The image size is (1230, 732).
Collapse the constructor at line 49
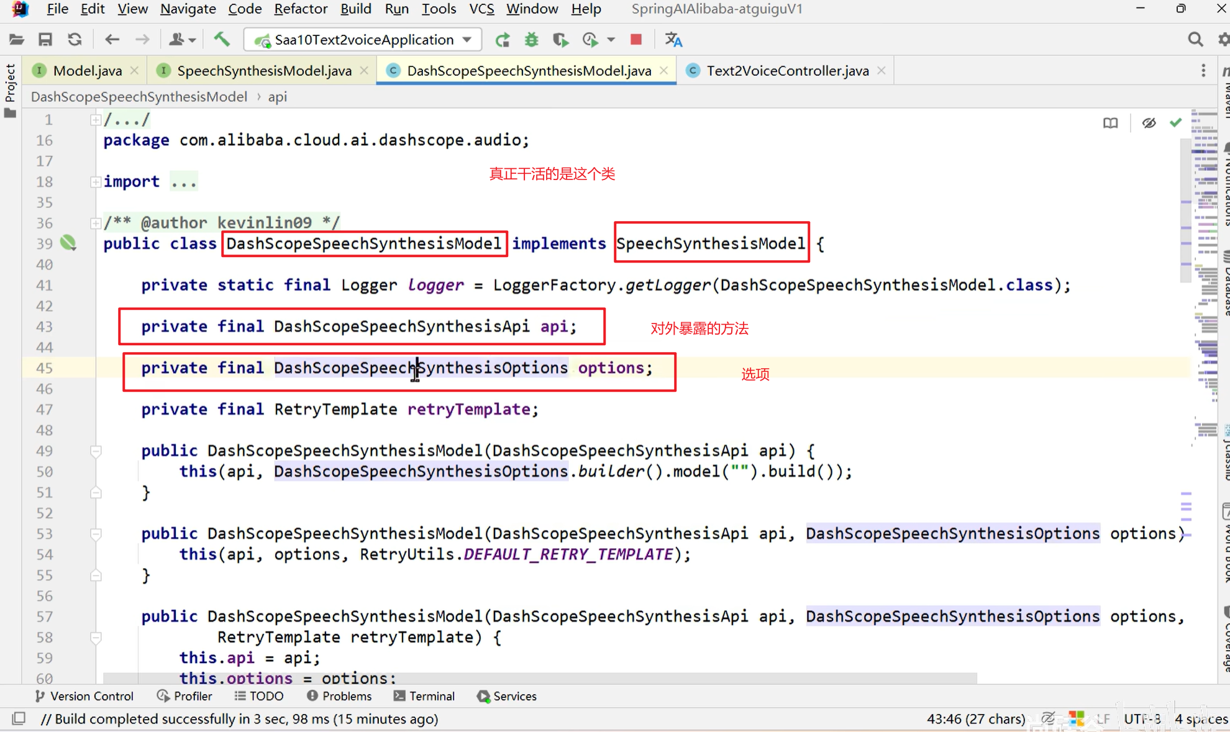(96, 451)
